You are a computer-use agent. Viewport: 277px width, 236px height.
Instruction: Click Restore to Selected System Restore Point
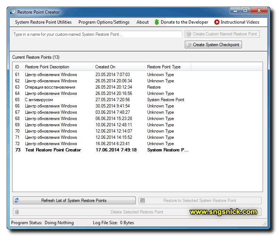click(x=200, y=201)
